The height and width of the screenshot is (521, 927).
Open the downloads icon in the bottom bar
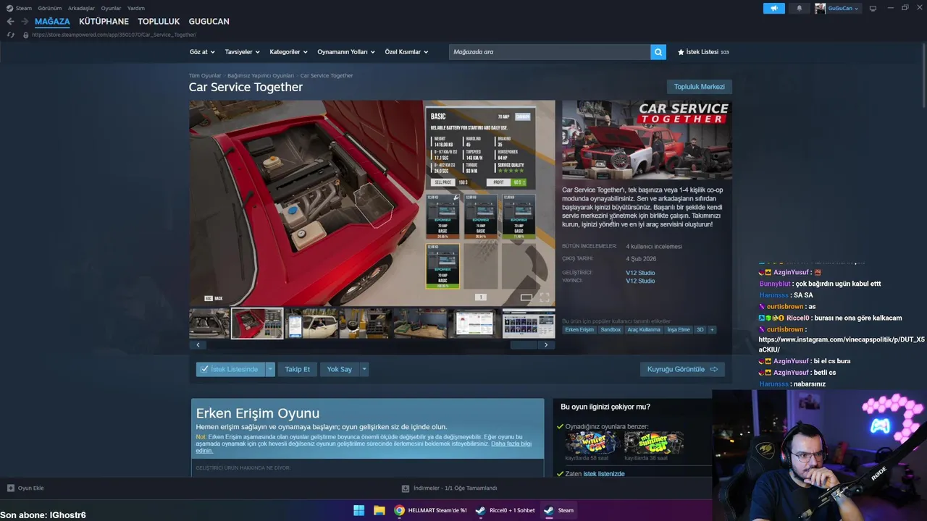[406, 488]
